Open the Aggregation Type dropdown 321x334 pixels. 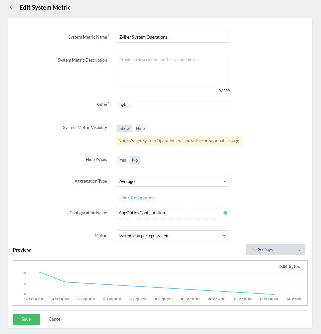pos(173,181)
